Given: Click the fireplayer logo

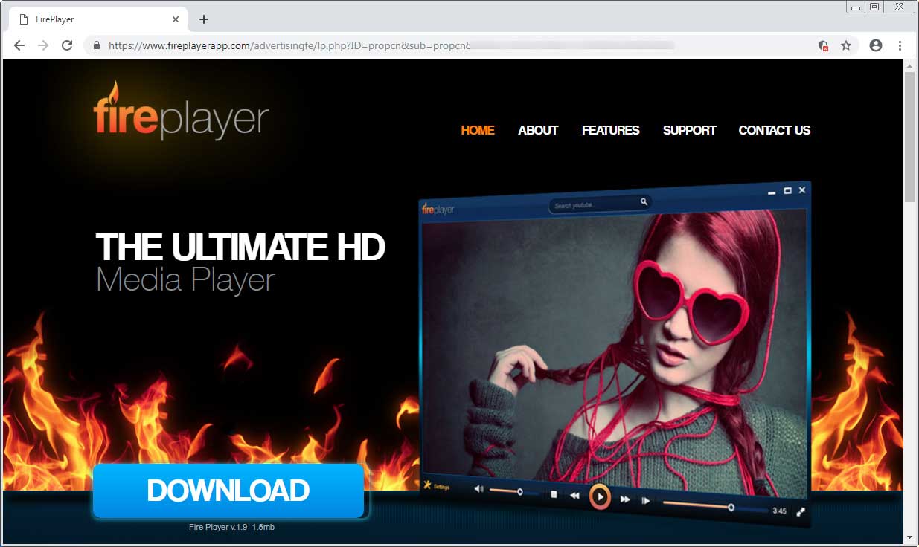Looking at the screenshot, I should tap(181, 111).
